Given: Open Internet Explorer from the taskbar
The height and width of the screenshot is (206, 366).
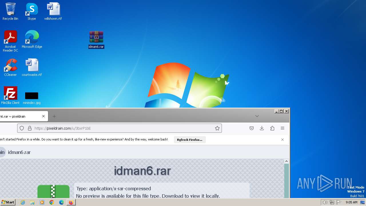Looking at the screenshot, I should coord(23,202).
